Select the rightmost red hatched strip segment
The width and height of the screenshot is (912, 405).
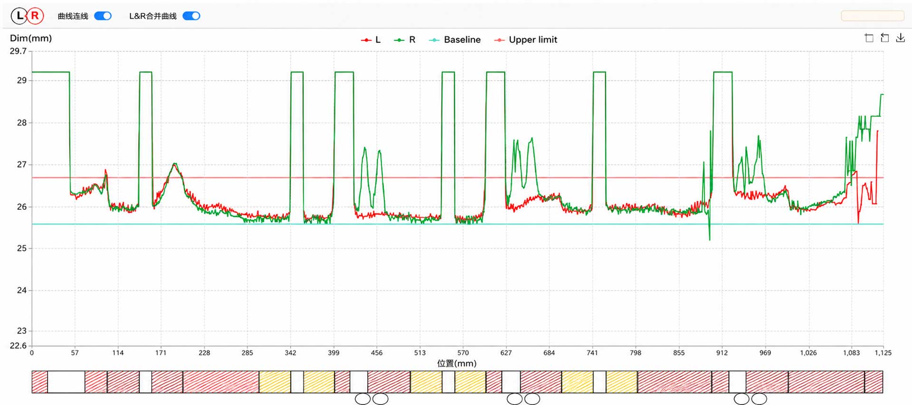tap(874, 382)
